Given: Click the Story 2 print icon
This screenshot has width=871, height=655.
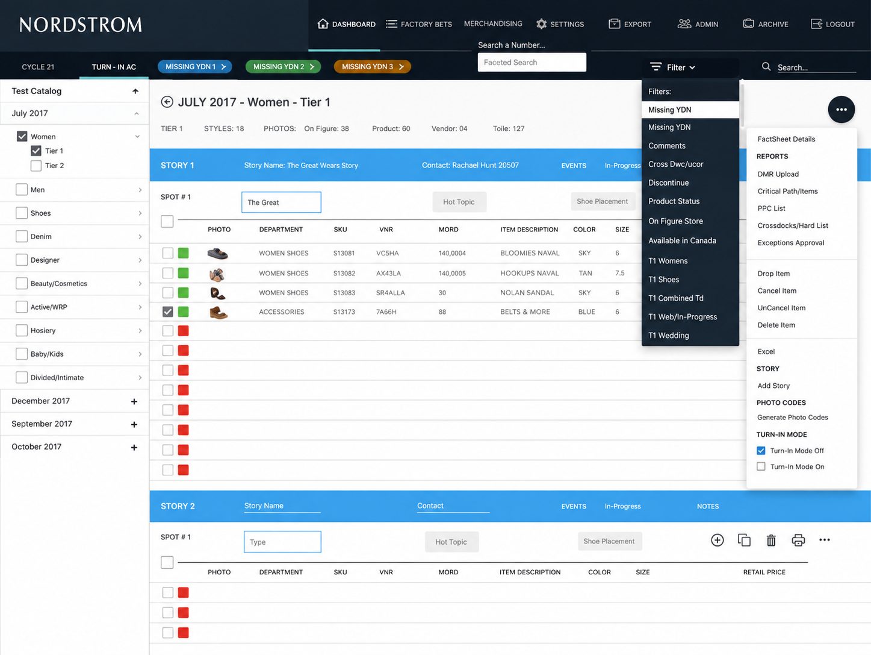Looking at the screenshot, I should click(798, 540).
